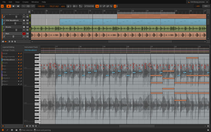The height and width of the screenshot is (132, 211).
Task: Disarm the red record button on Perc track
Action: pyautogui.click(x=24, y=34)
